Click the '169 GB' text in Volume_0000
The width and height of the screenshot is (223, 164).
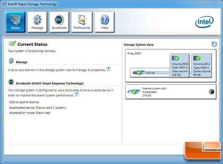click(176, 75)
